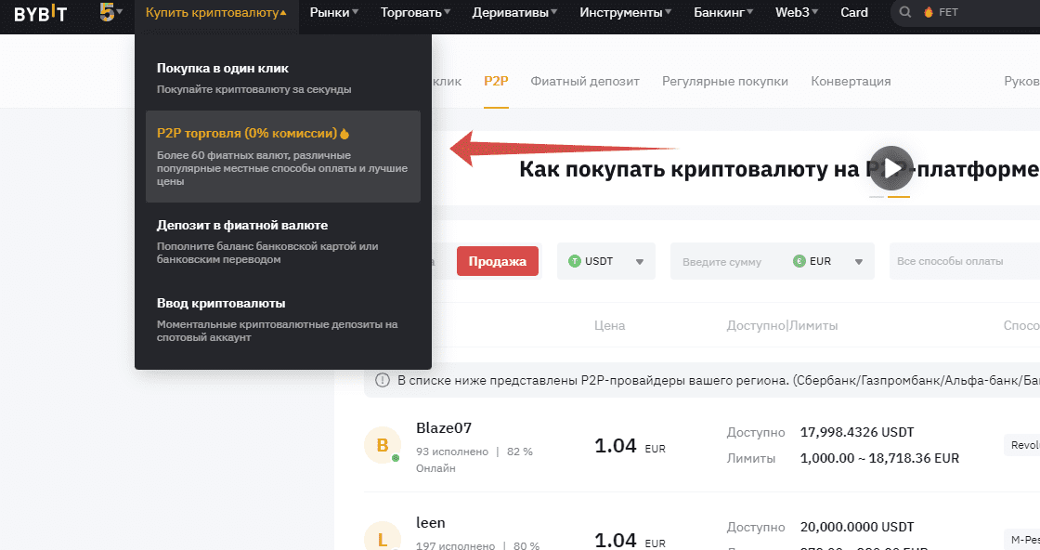Switch to the Регулярные покупки tab

pyautogui.click(x=725, y=81)
